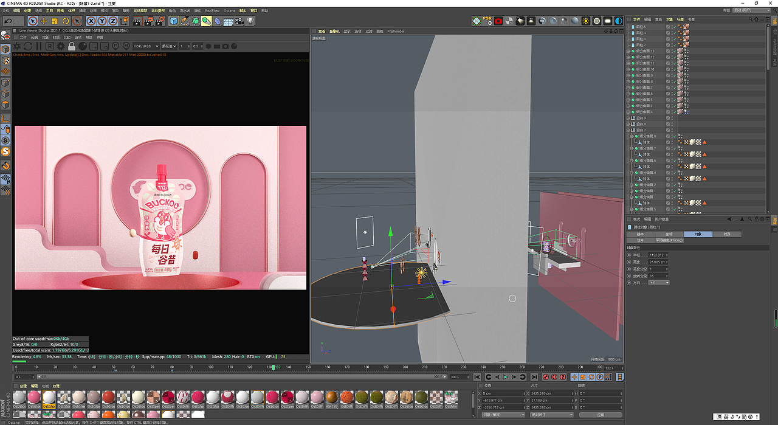Toggle the green enable checkmark for 圆柱.4

[x=675, y=33]
